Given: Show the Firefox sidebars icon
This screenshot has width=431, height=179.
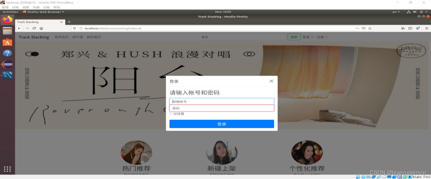Looking at the screenshot, I should 410,28.
